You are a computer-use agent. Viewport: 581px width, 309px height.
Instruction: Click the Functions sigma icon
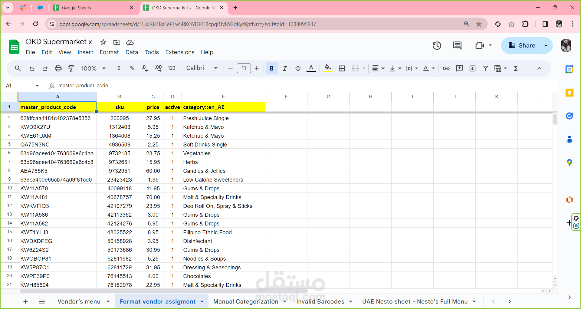[x=516, y=68]
